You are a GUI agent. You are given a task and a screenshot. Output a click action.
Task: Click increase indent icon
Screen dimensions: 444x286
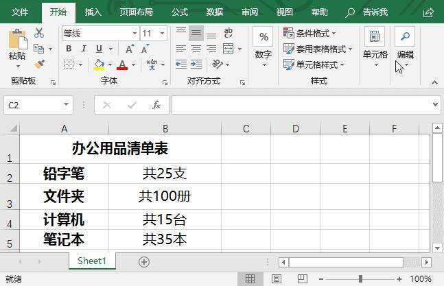coord(196,64)
